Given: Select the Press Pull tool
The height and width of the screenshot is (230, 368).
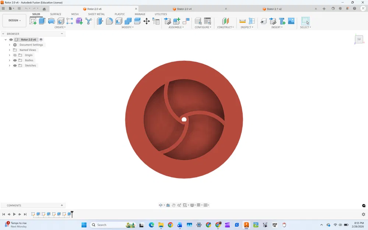Looking at the screenshot, I should pyautogui.click(x=100, y=21).
